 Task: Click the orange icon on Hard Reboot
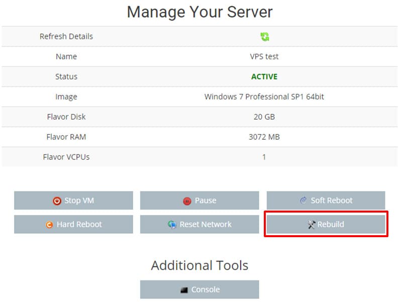(x=49, y=225)
